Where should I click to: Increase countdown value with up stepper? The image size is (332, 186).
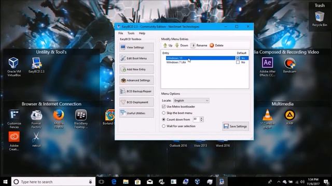coord(202,118)
